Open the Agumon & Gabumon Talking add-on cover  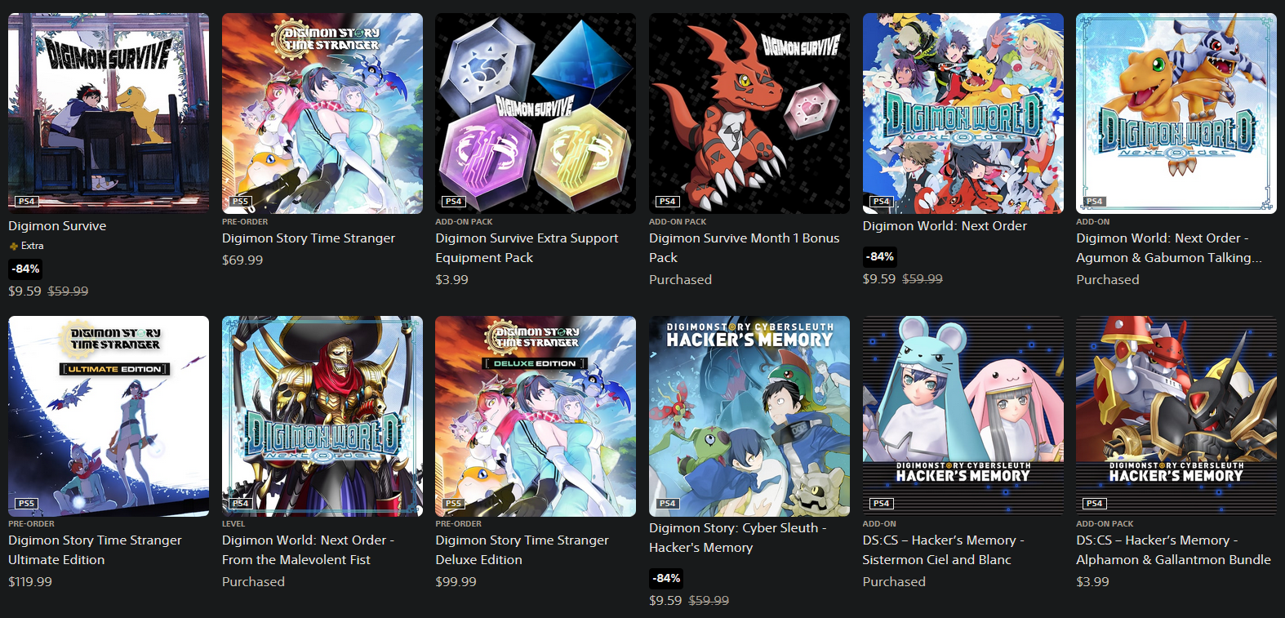pos(1176,113)
